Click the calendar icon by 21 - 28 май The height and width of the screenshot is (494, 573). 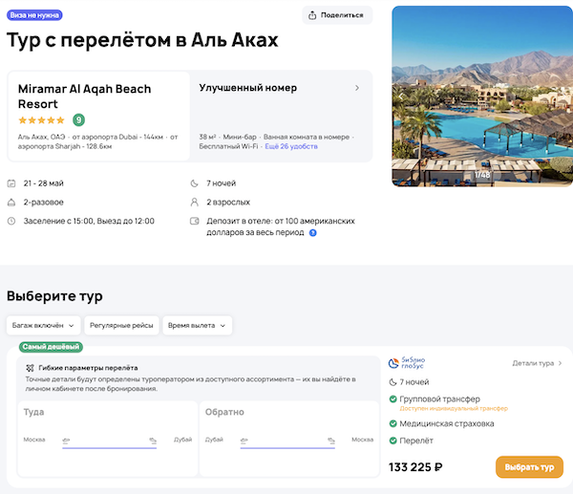[x=11, y=183]
